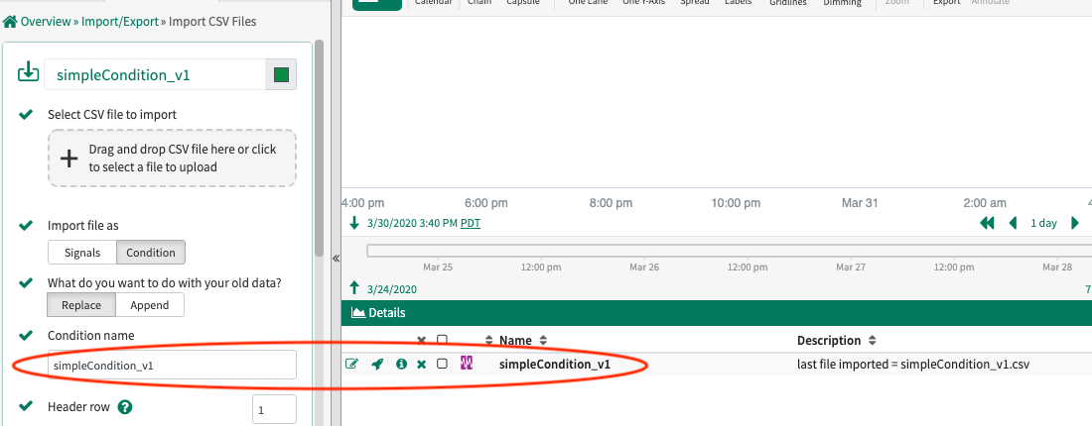This screenshot has width=1092, height=426.
Task: Open the green color swatch picker
Action: (281, 74)
